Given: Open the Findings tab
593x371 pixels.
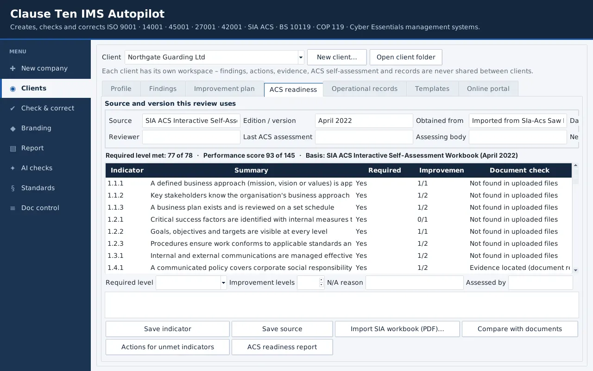Looking at the screenshot, I should [163, 89].
